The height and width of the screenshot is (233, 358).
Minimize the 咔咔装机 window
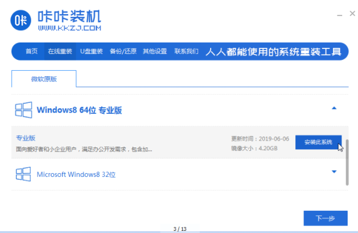pos(339,15)
